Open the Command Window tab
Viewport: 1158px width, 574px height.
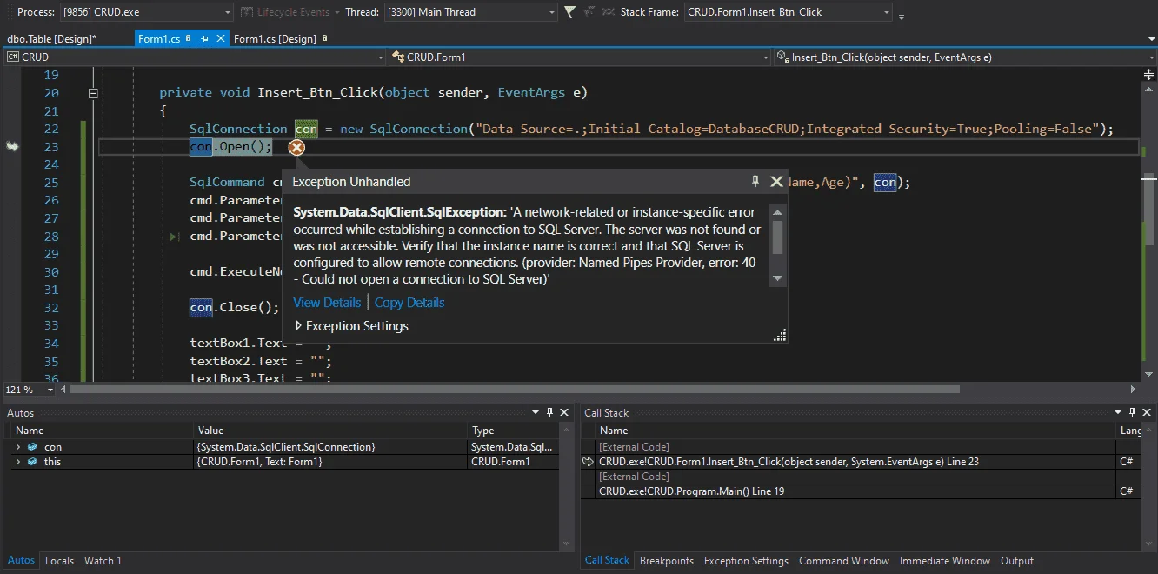844,561
